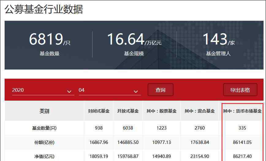The image size is (266, 161).
Task: Select the 其中：混合基金 column header
Action: (x=200, y=111)
